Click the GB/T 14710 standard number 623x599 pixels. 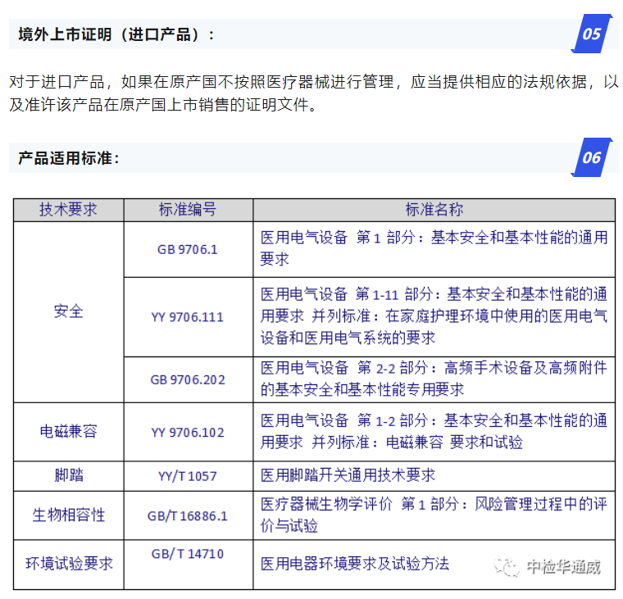(x=188, y=554)
